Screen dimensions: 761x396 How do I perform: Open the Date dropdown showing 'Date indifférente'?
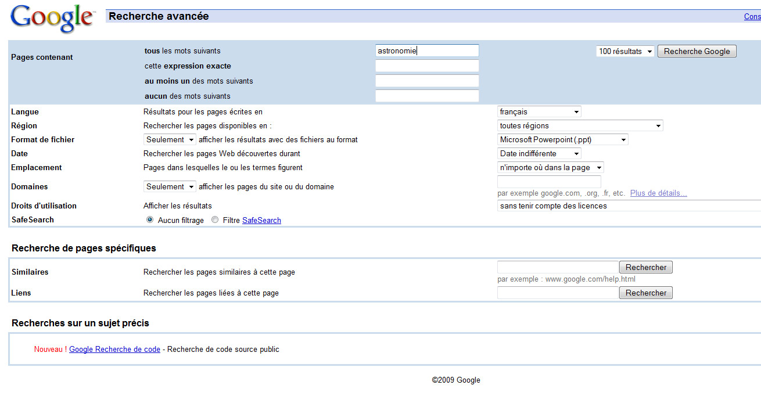coord(539,154)
